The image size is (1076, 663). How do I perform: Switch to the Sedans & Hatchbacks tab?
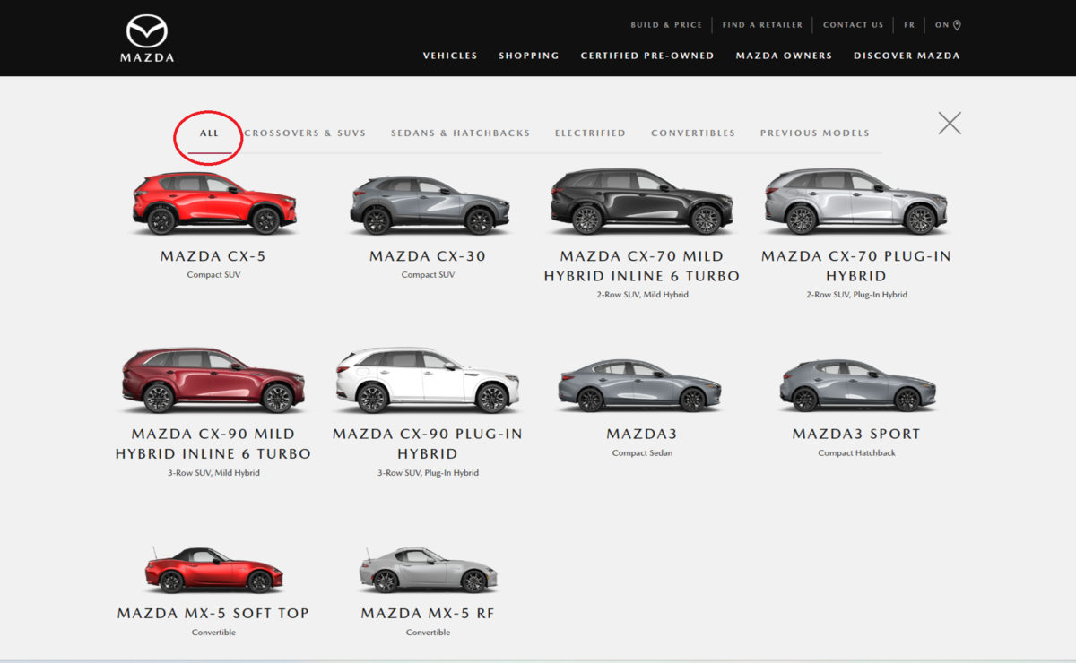tap(460, 133)
